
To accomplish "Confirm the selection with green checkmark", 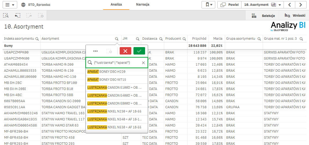I will [x=139, y=51].
